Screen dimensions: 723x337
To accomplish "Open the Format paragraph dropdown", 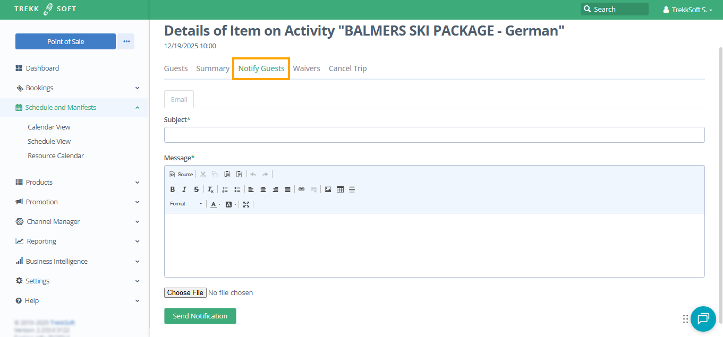I will tap(186, 204).
